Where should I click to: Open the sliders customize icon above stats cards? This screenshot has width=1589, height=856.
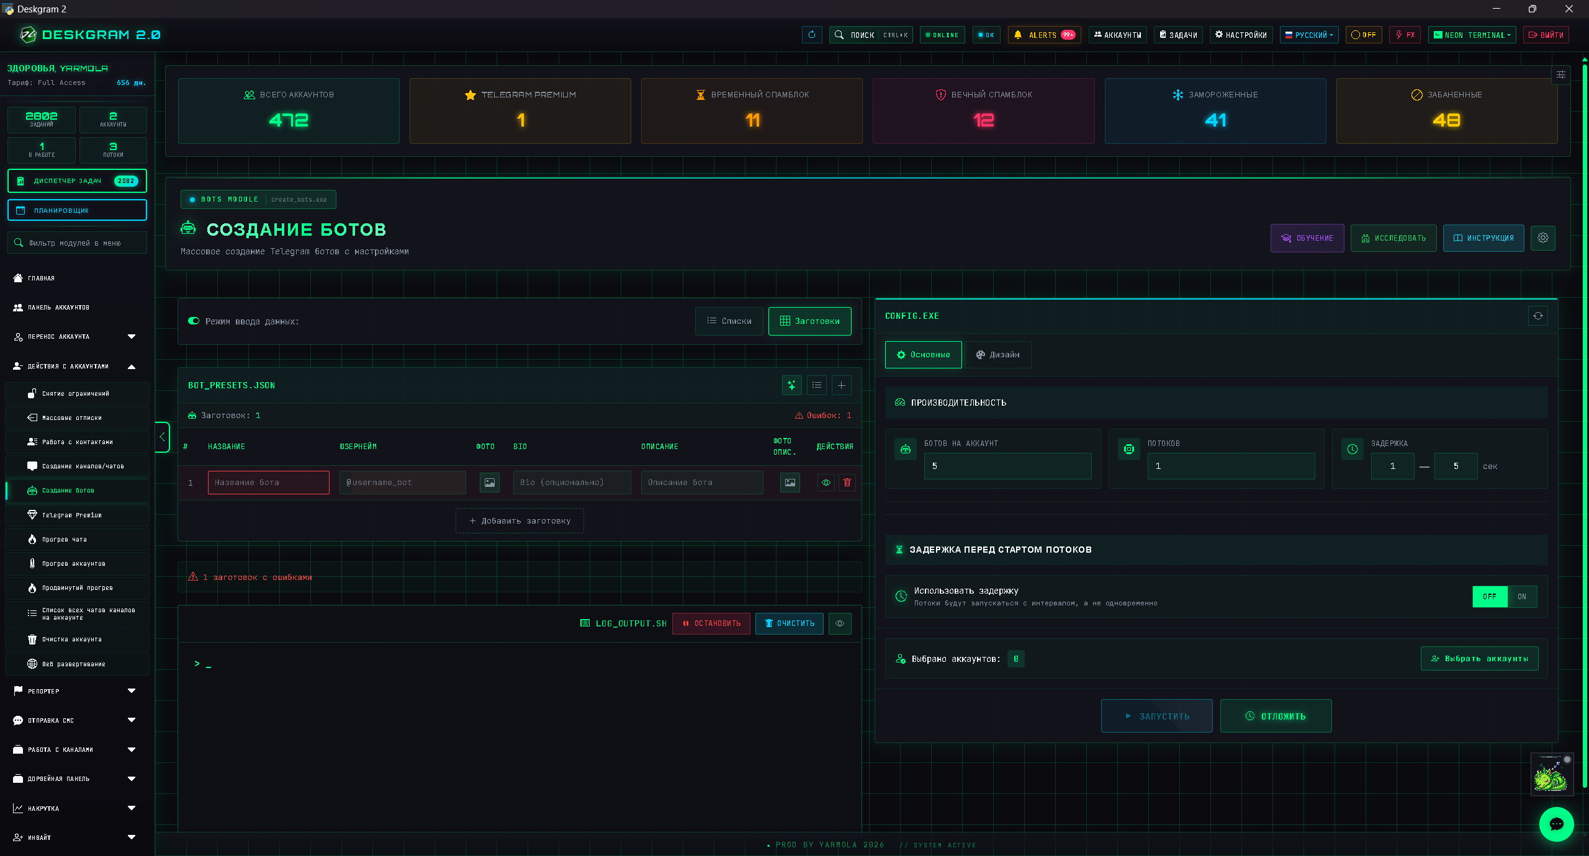(x=1561, y=74)
